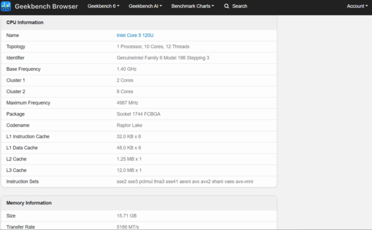Click the Cluster 2 value '8 Cores'
Viewport: 372px width, 230px height.
click(x=125, y=91)
